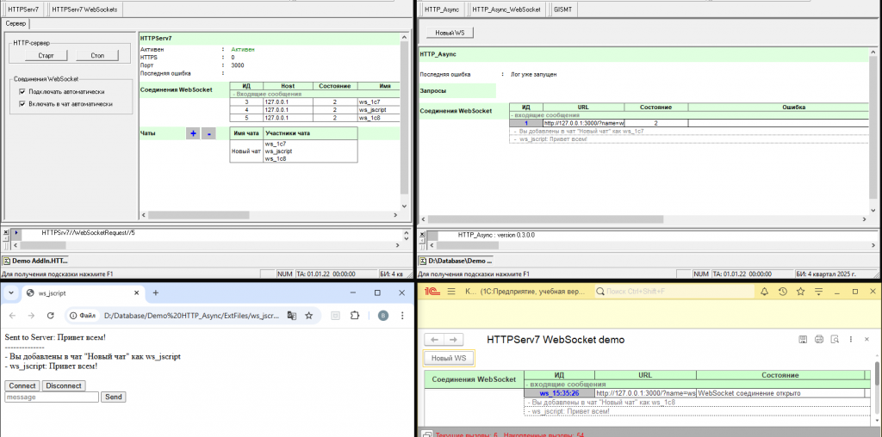Open the three-dot More menu in 1C form
The image size is (882, 437).
click(x=851, y=339)
